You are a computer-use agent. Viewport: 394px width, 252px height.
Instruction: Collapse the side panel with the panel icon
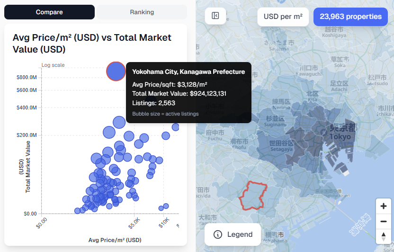(215, 16)
